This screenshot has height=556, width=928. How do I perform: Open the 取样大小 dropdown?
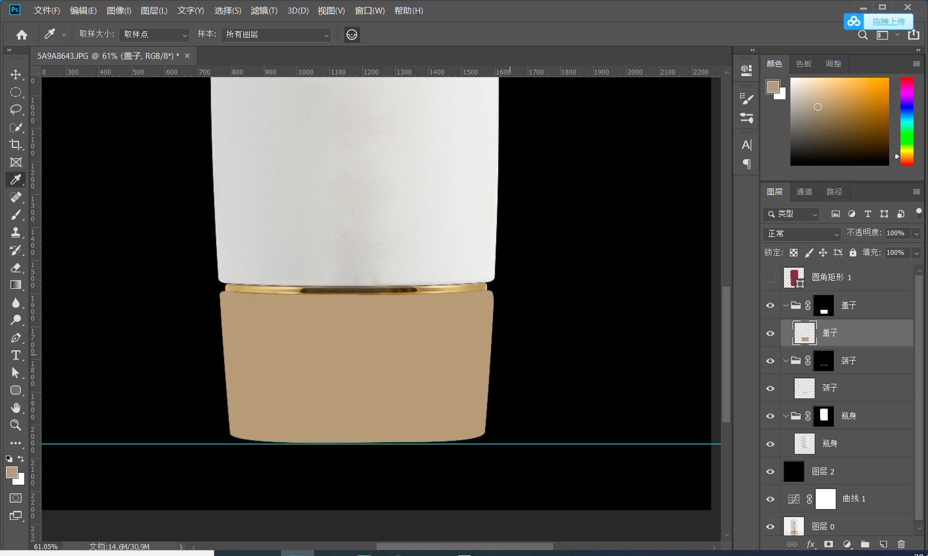point(154,35)
